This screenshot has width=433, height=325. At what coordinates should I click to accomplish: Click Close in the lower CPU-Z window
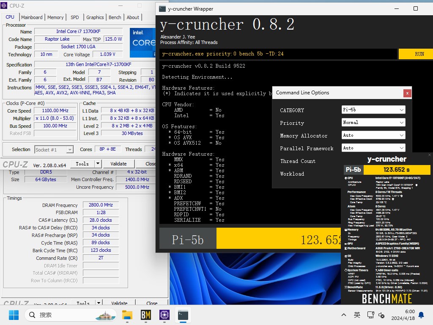[x=152, y=303]
